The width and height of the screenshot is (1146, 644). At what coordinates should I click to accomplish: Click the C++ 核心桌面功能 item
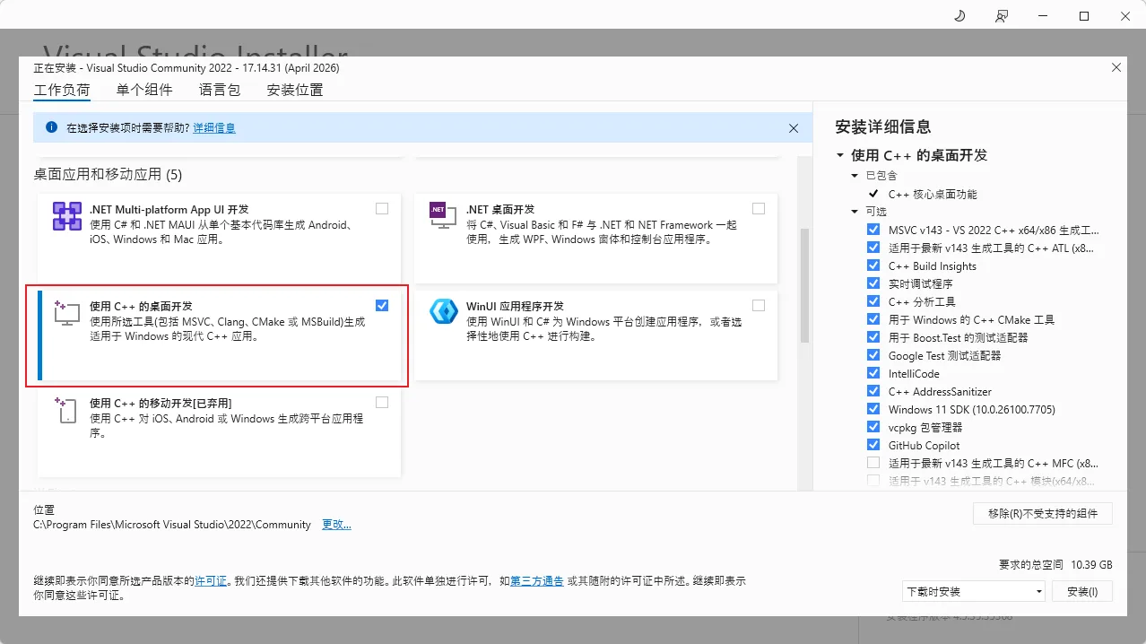(x=933, y=194)
